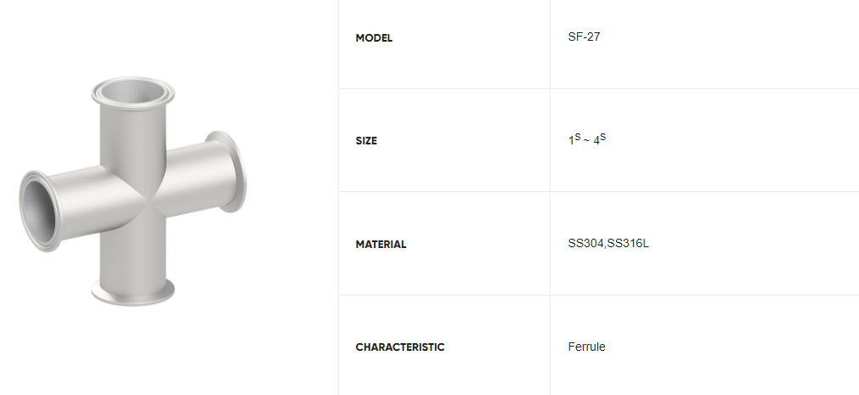
Task: Click the cross ferrule fitting product image
Action: (x=133, y=190)
